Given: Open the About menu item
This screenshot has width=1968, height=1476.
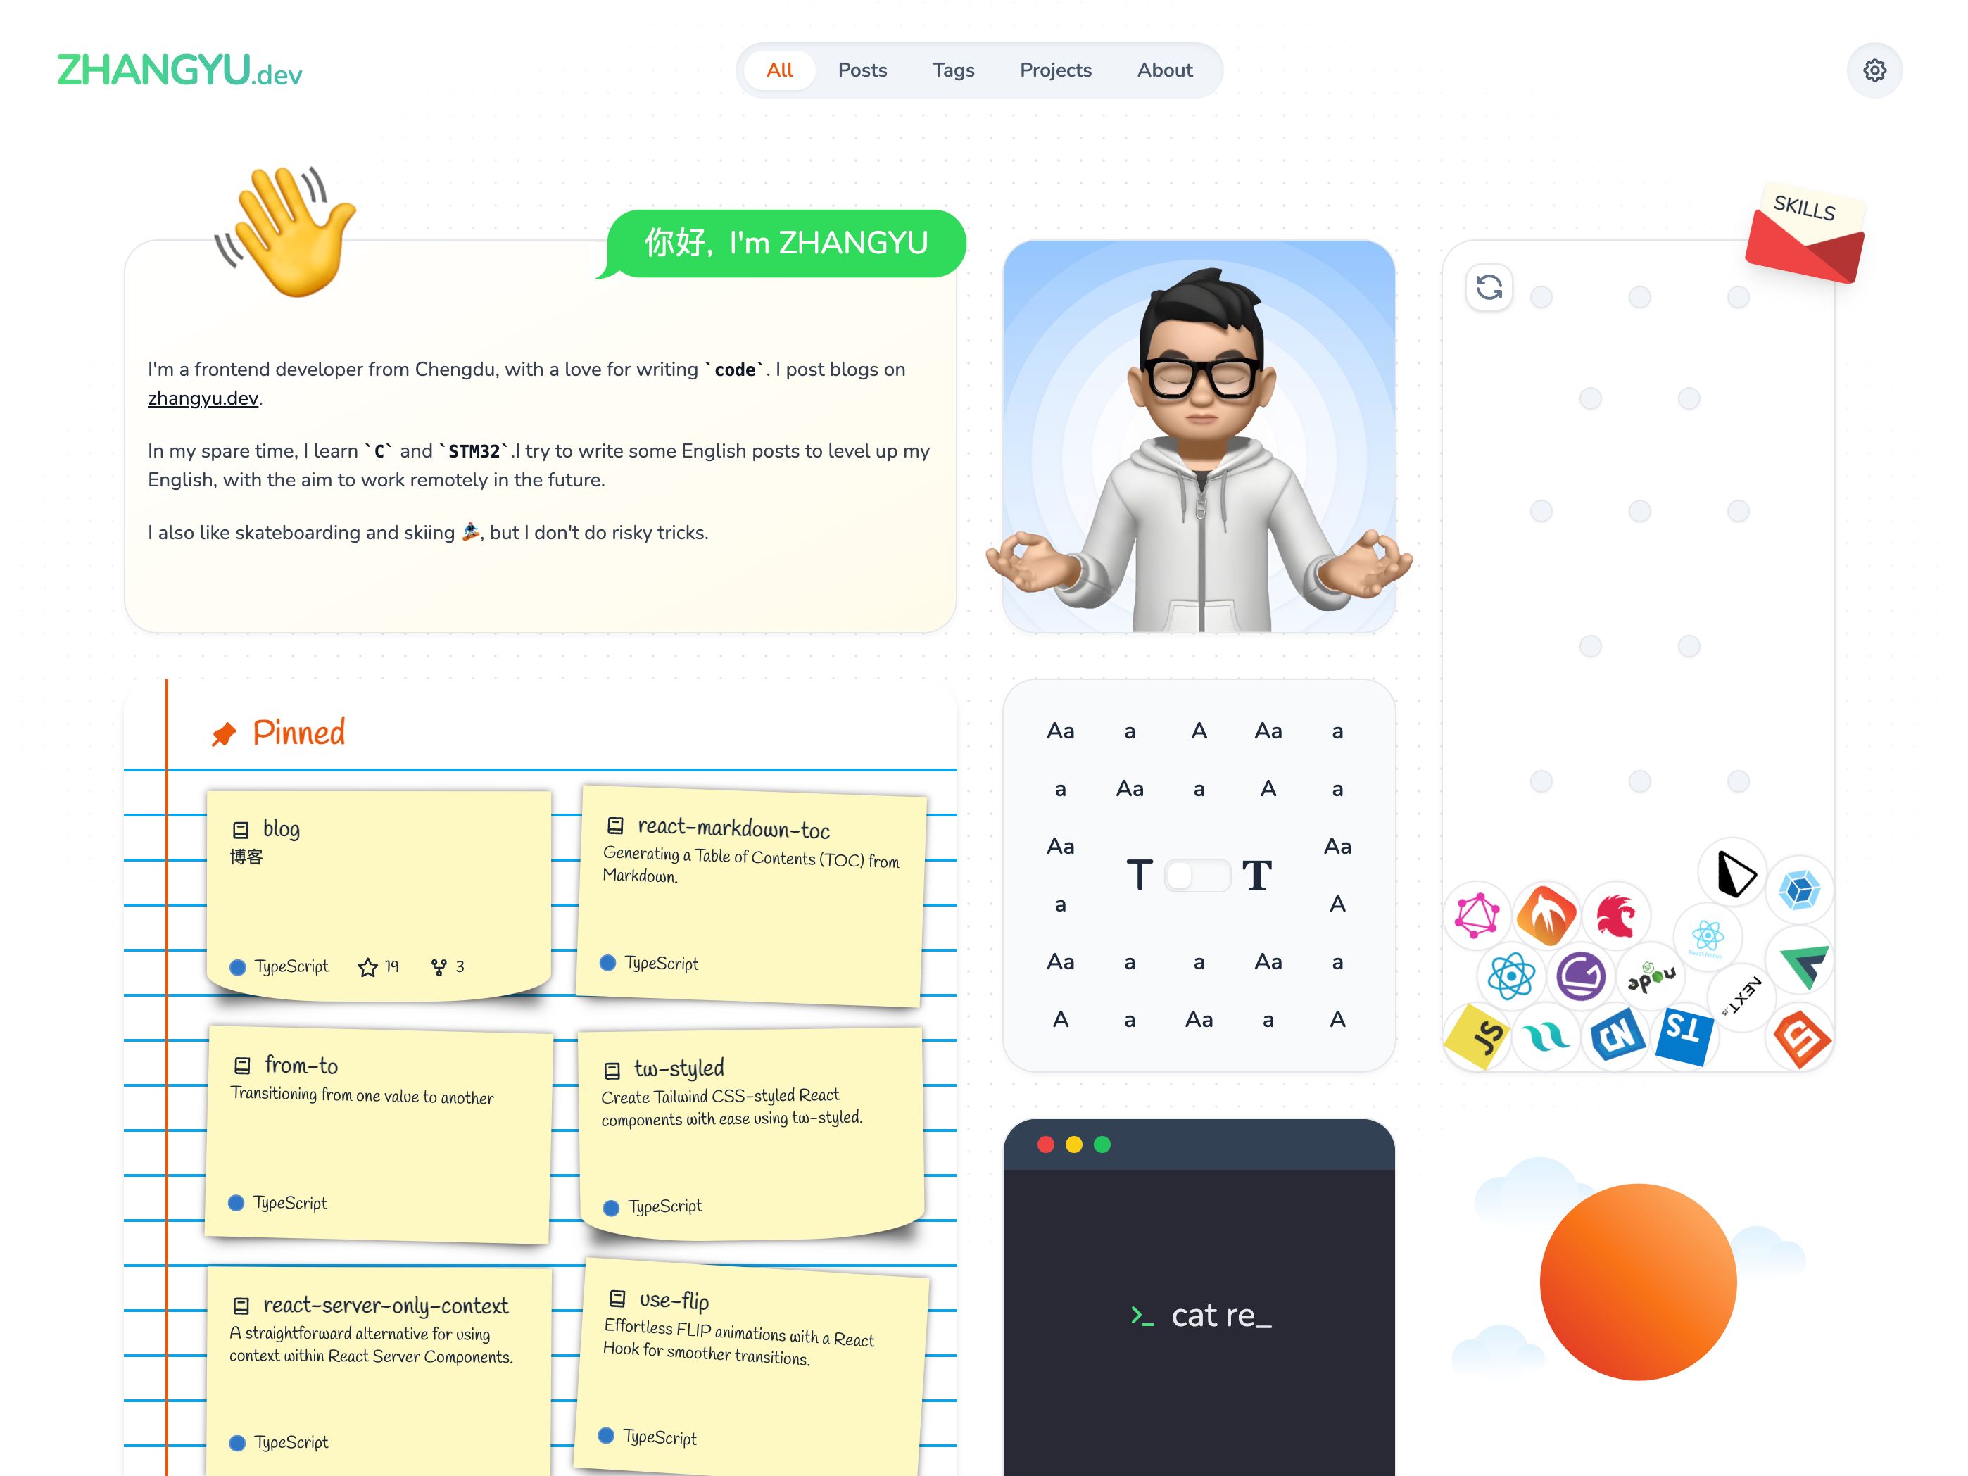Looking at the screenshot, I should point(1163,70).
